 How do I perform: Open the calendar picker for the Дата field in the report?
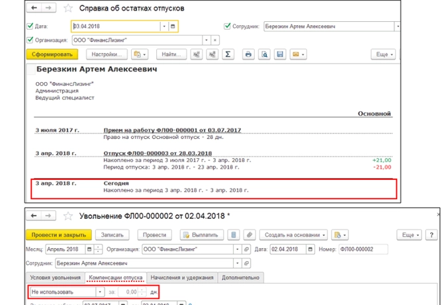point(173,26)
